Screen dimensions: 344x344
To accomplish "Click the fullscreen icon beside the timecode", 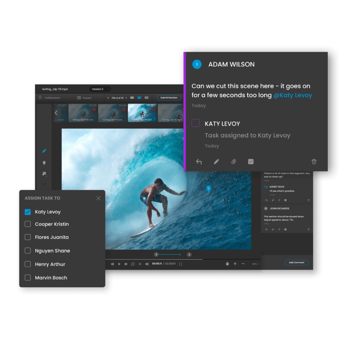I will pyautogui.click(x=180, y=264).
